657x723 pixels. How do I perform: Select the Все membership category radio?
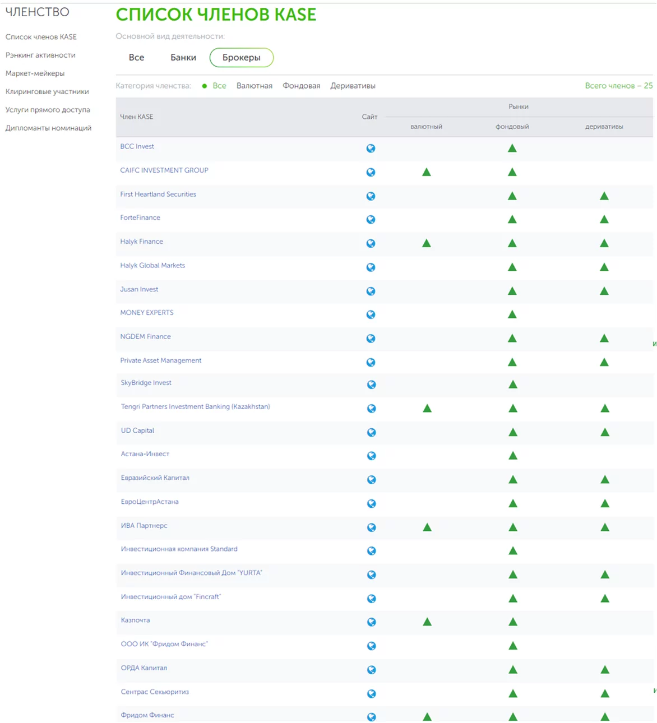pos(214,86)
